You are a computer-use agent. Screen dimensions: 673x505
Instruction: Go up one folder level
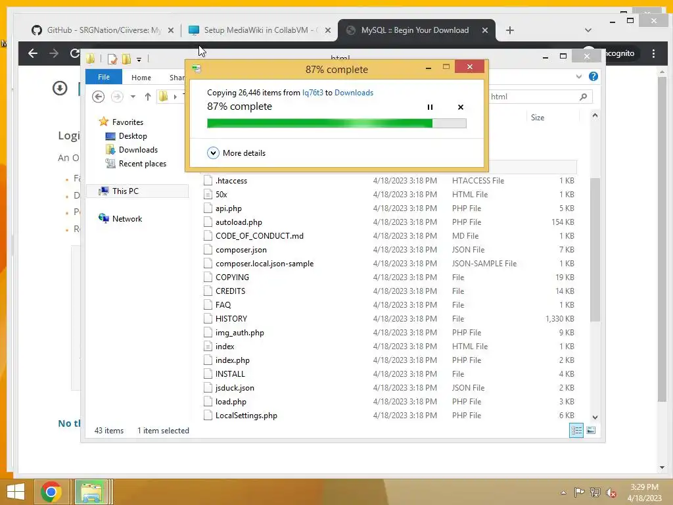click(x=148, y=97)
